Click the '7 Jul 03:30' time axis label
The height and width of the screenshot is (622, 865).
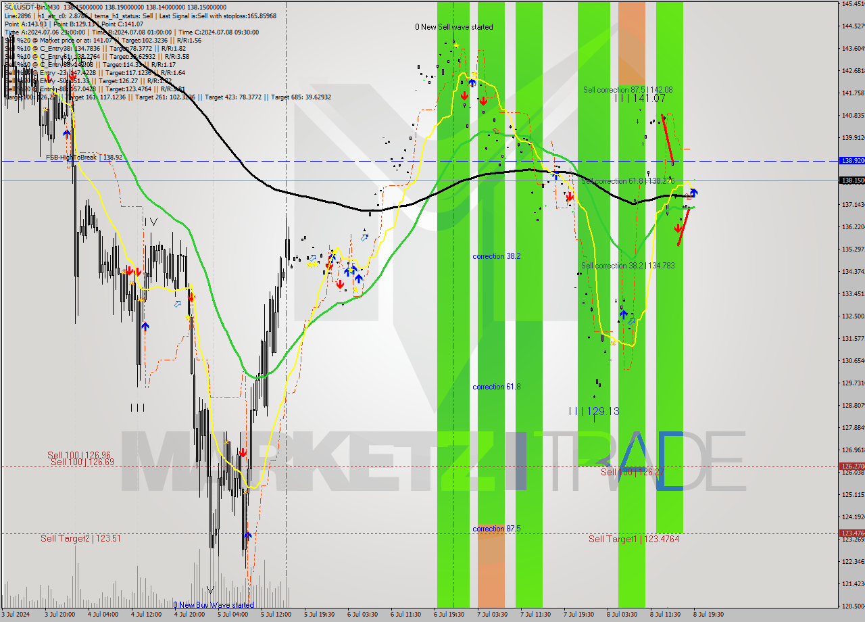point(493,615)
